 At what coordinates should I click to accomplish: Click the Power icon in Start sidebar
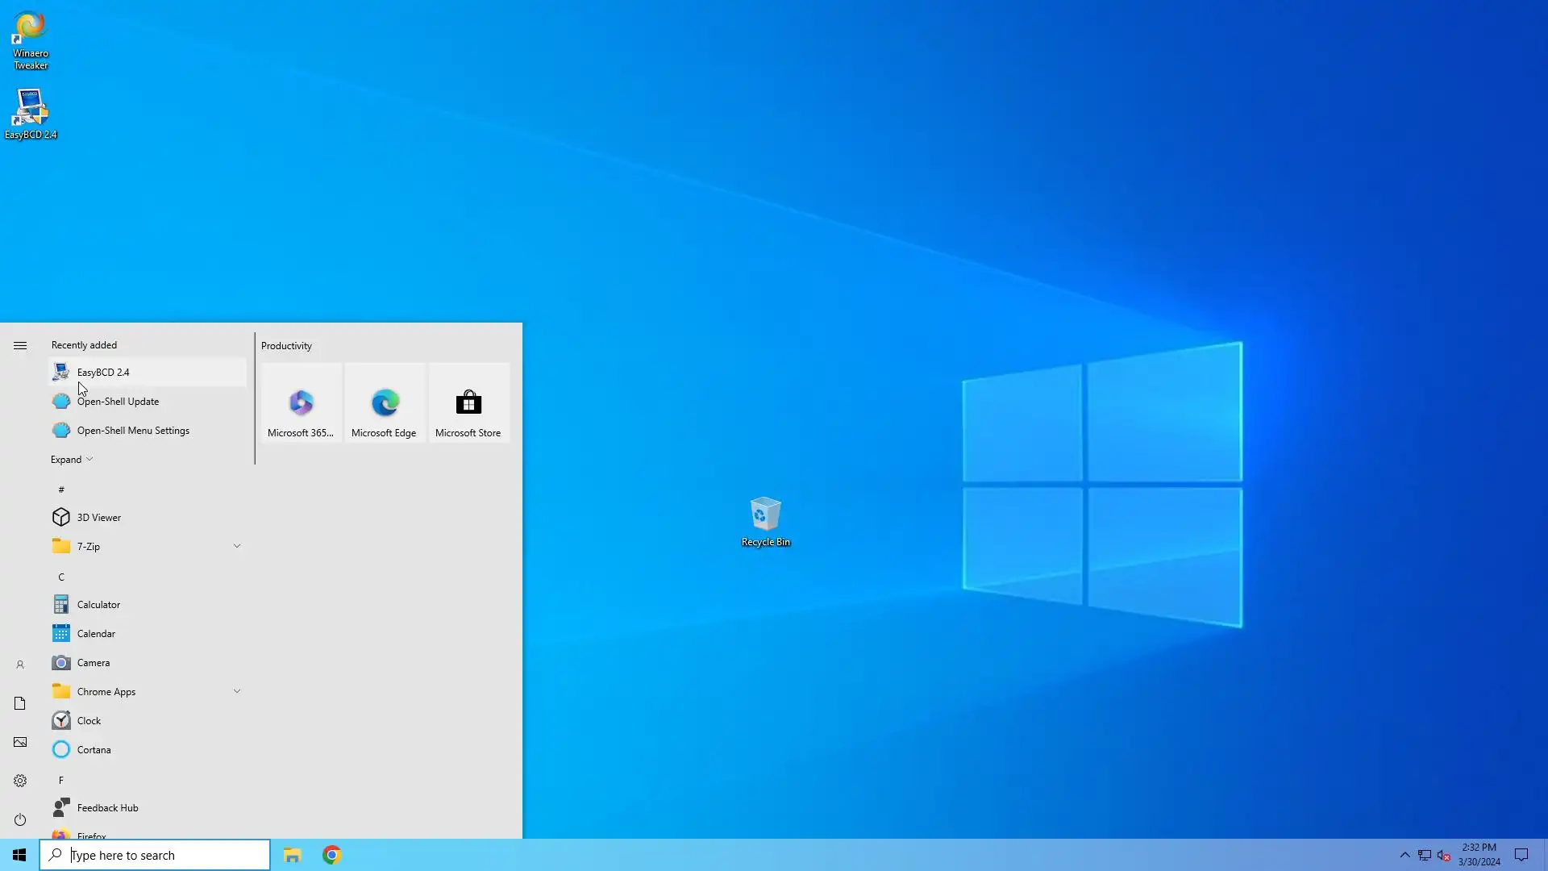click(20, 819)
